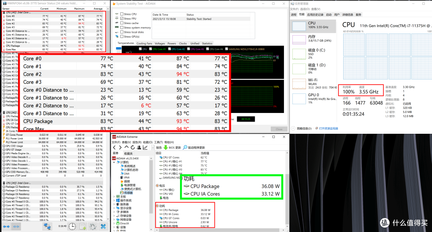Open HWiNFO remote network monitoring icon
Screen dimensions: 432x232
47,226
